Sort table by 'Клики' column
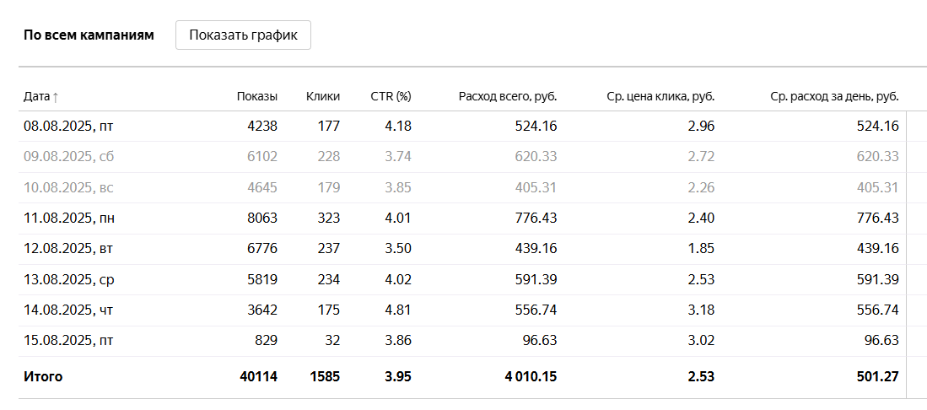Image resolution: width=927 pixels, height=410 pixels. [x=323, y=96]
